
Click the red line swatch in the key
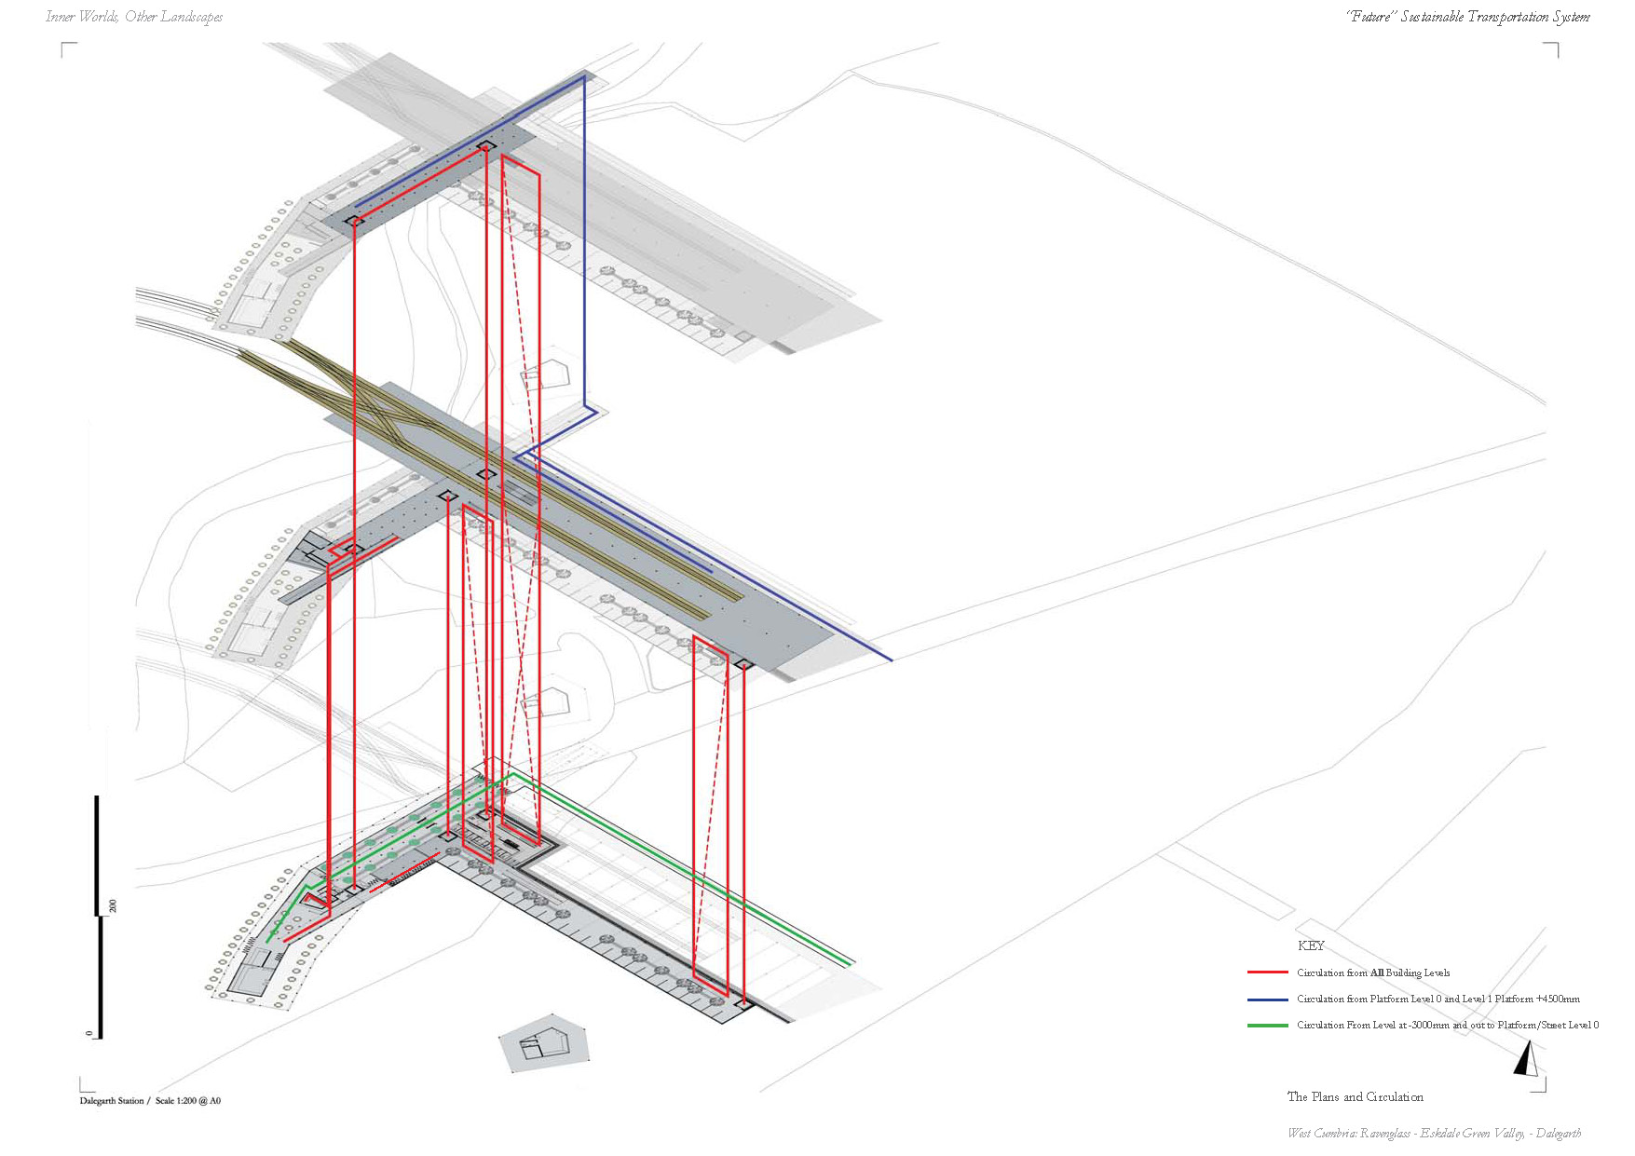[x=1267, y=972]
